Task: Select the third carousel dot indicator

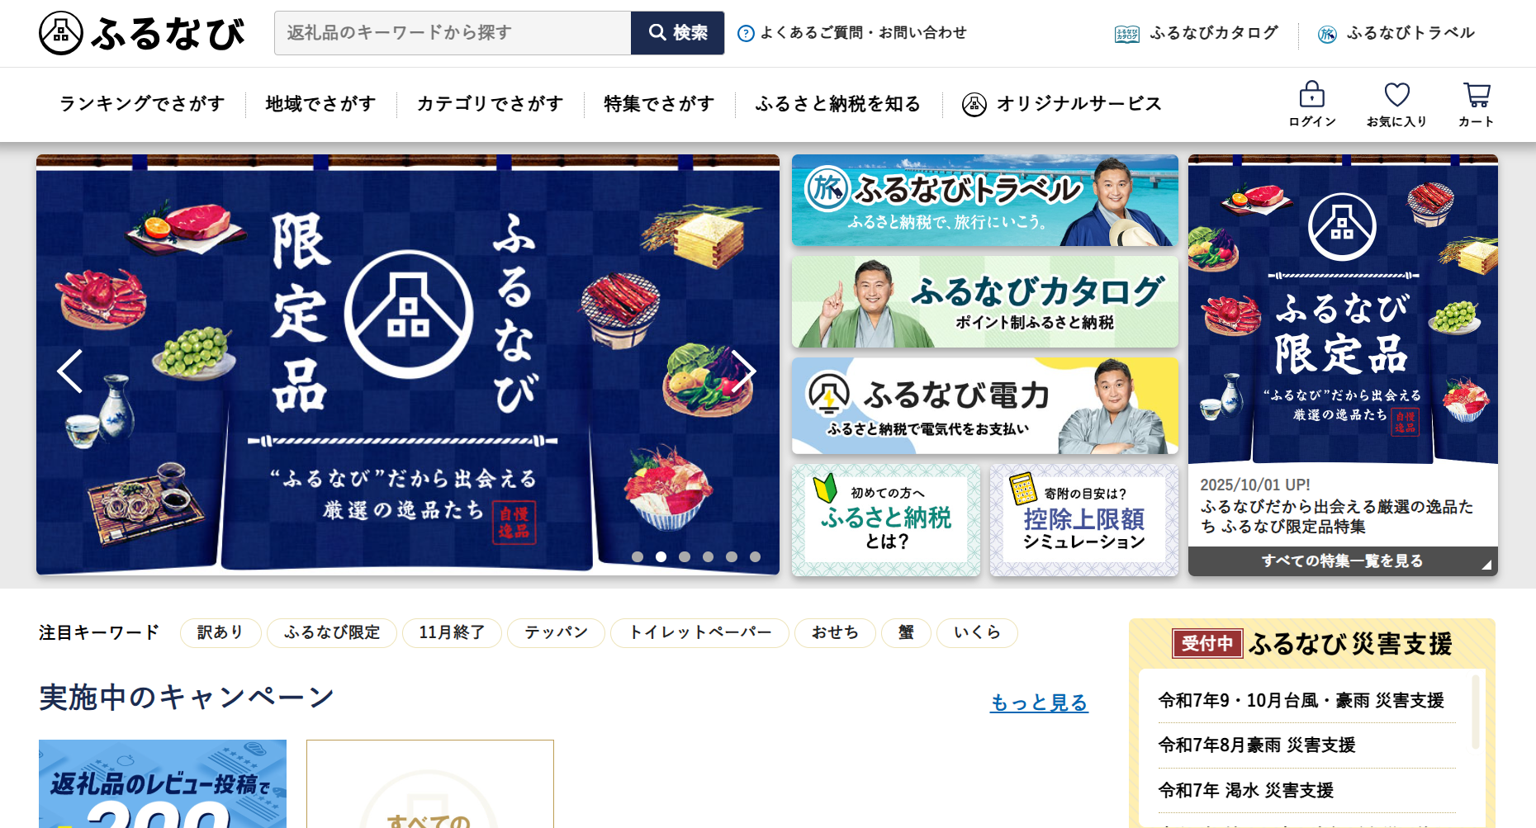Action: point(685,557)
